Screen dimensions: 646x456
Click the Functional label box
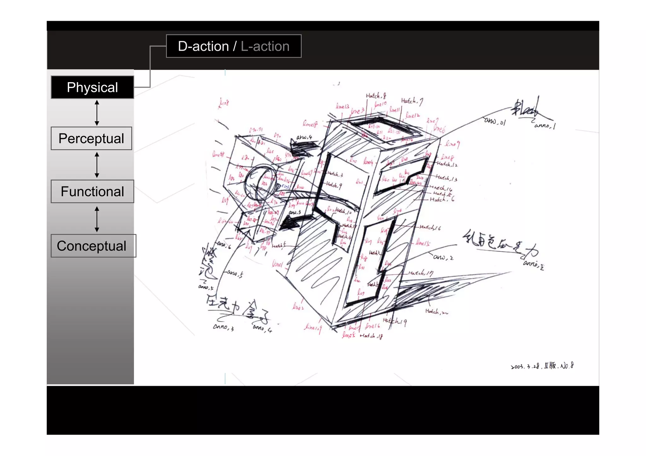(92, 191)
